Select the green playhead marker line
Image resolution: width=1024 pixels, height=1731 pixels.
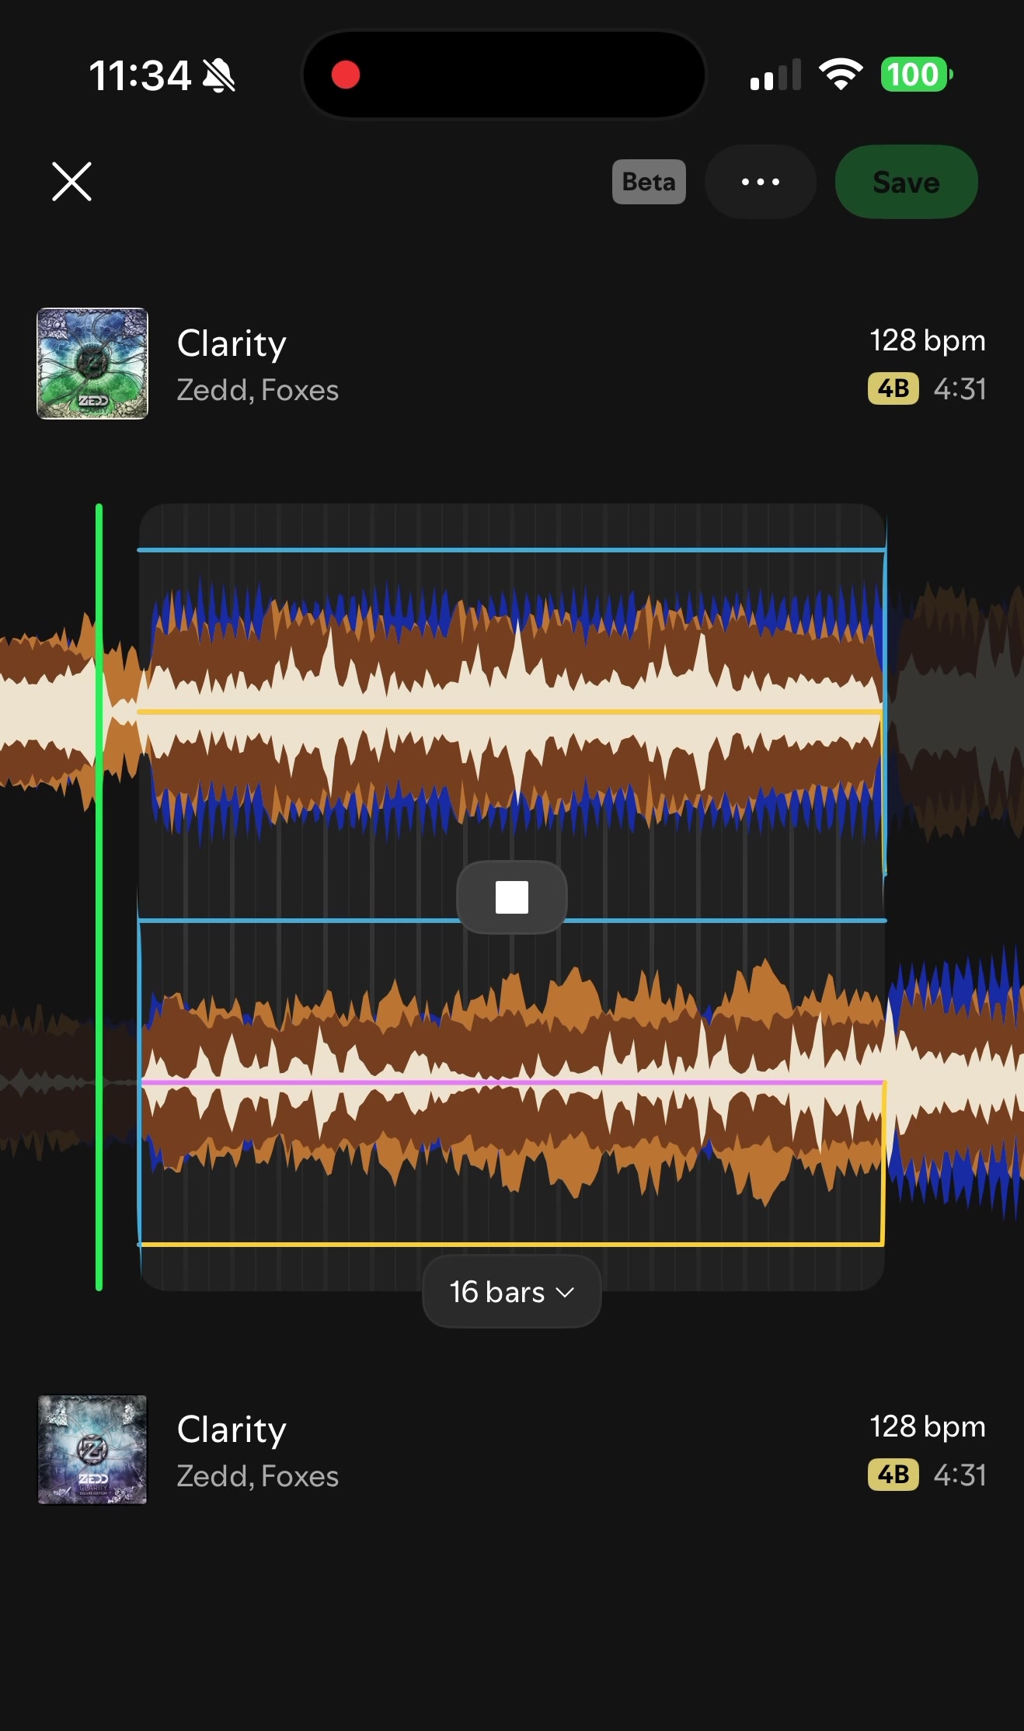point(99,897)
